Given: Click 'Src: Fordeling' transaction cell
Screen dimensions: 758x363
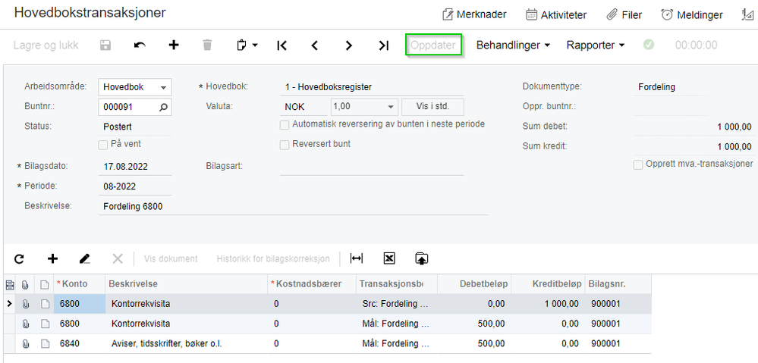Looking at the screenshot, I should [396, 304].
